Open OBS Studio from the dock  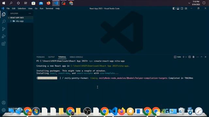coord(88,111)
